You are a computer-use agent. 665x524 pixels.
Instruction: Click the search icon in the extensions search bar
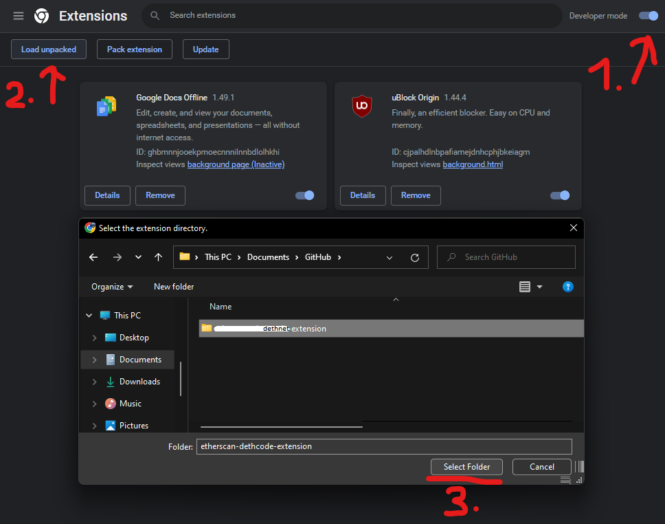pyautogui.click(x=155, y=15)
